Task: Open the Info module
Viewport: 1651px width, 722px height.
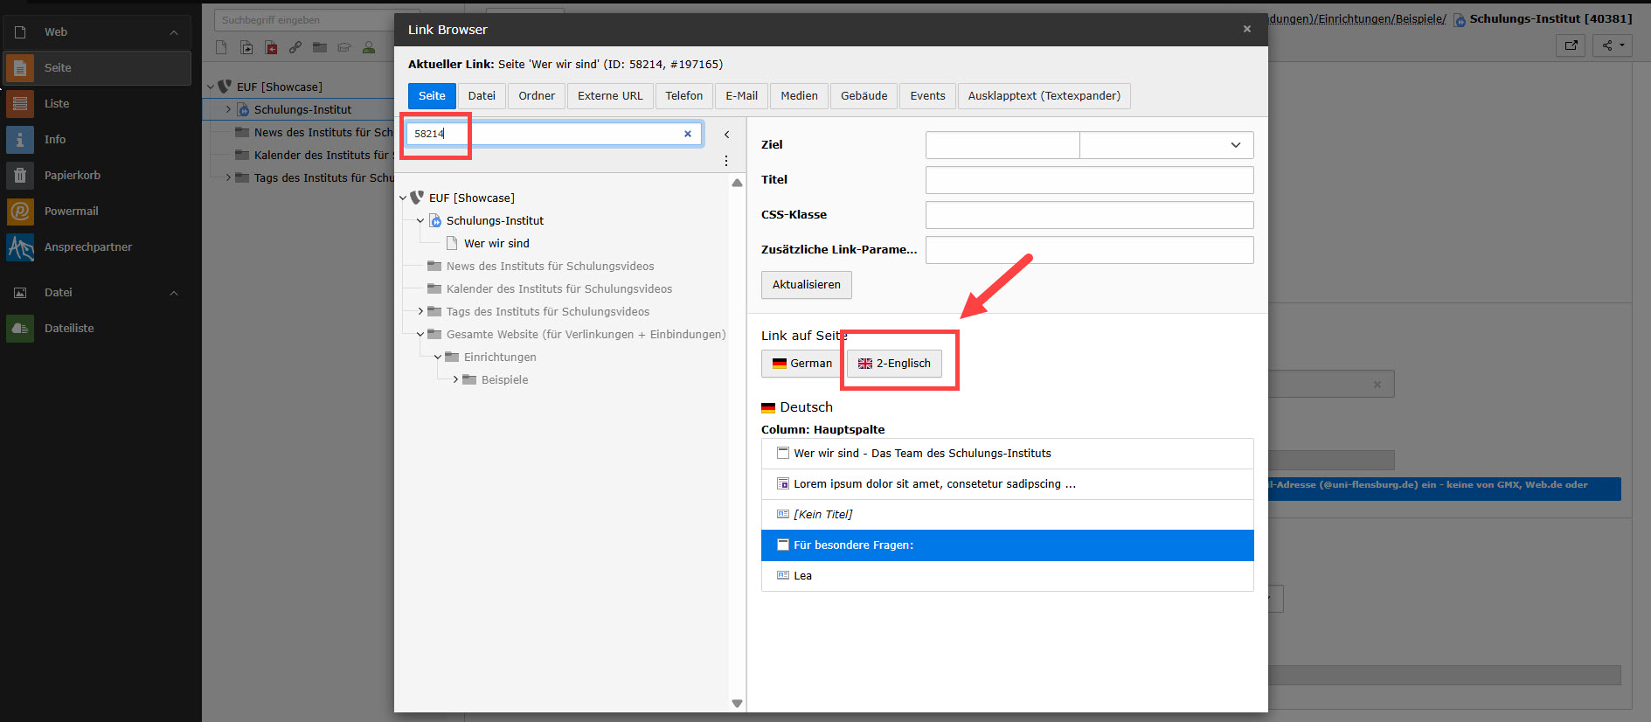Action: [x=54, y=140]
